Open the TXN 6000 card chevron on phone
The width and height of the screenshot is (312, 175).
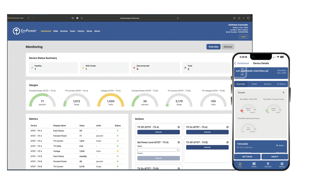285,146
